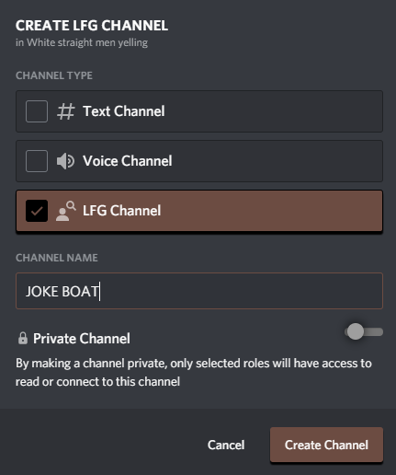Click the JOKE BOAT text in name field

tap(62, 292)
